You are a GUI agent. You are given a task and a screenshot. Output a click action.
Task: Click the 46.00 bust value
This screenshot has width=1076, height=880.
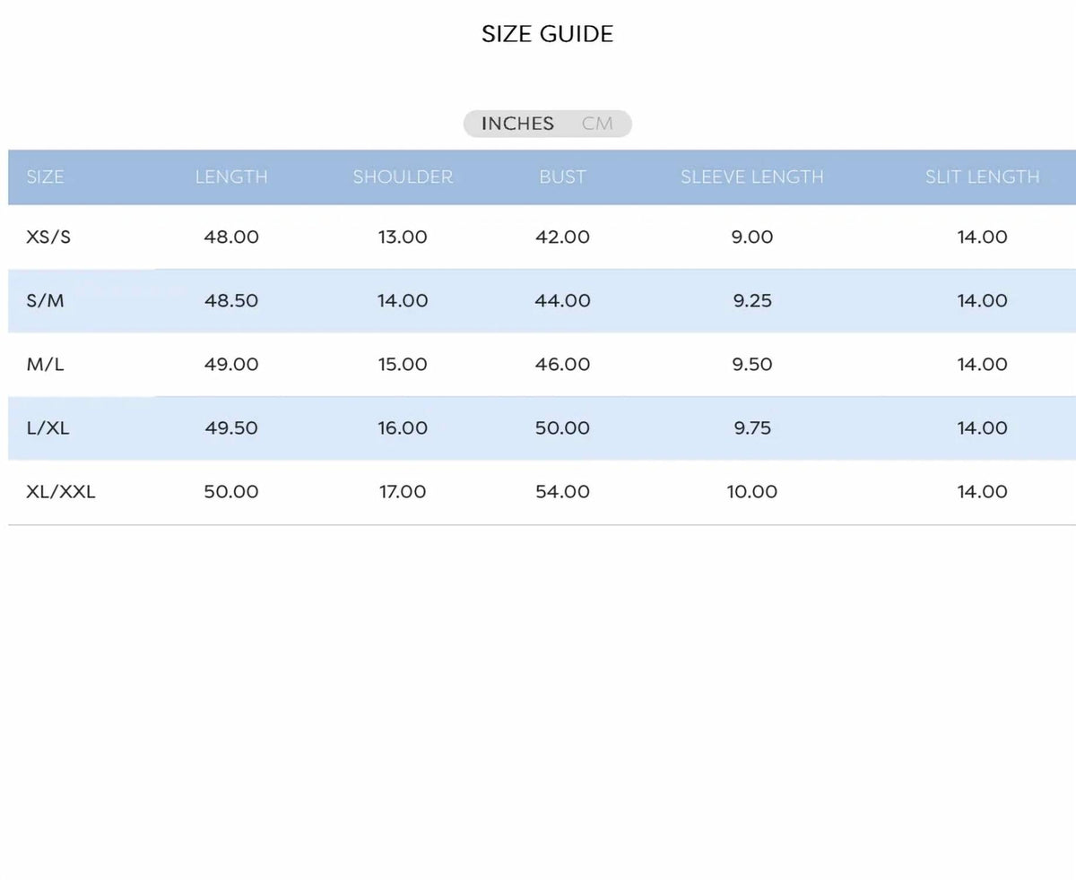pyautogui.click(x=562, y=365)
